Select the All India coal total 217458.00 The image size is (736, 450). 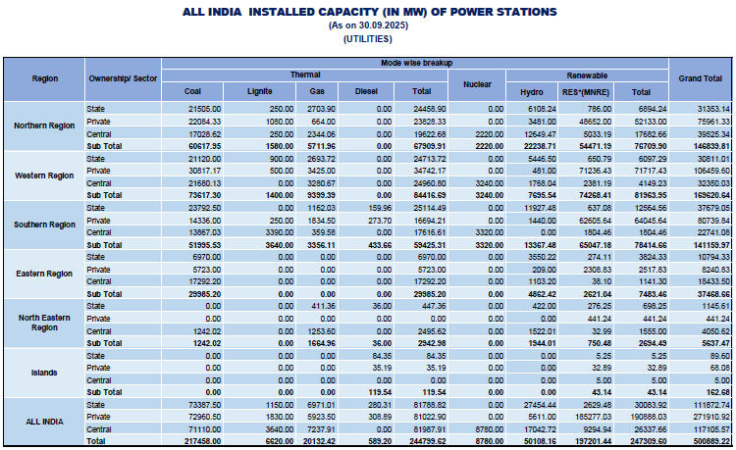201,442
